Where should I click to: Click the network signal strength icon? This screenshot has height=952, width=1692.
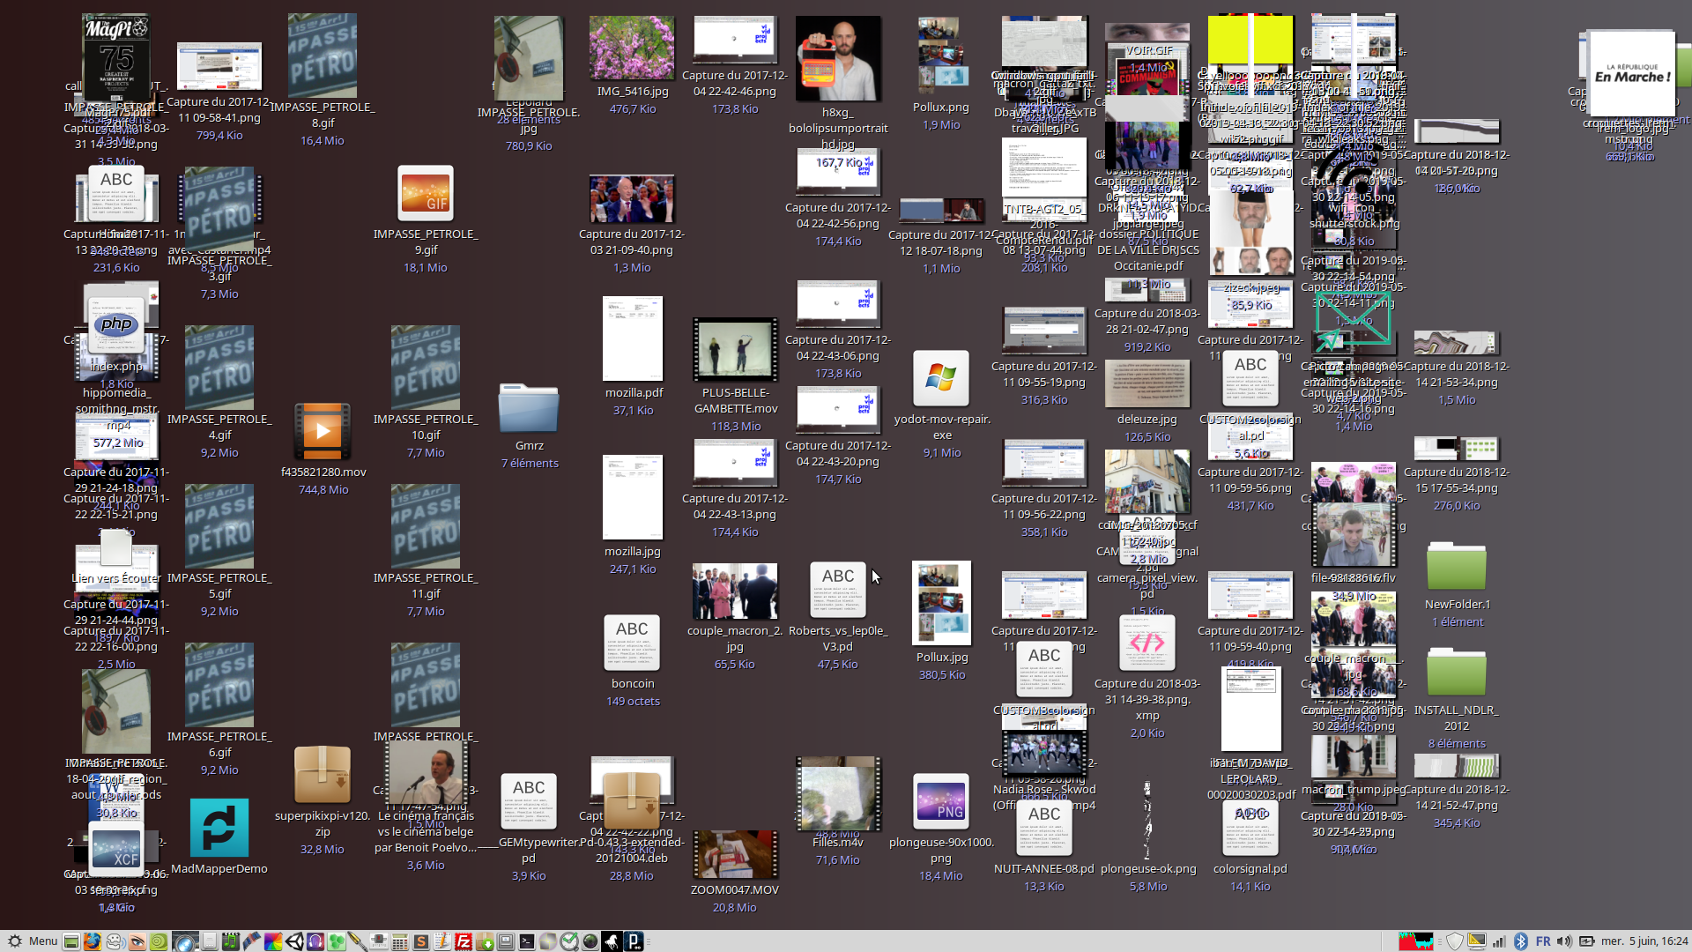pos(1499,941)
